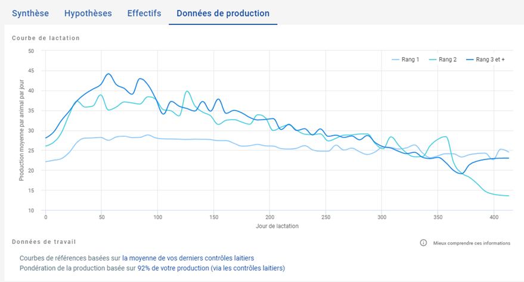
Task: Open Mieux comprendre ces informations link
Action: [x=472, y=243]
